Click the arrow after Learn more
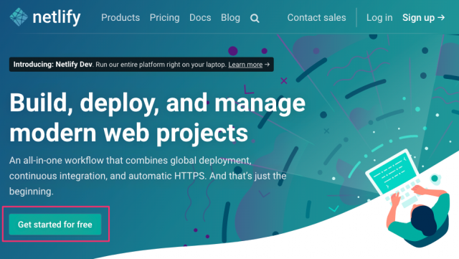 click(267, 64)
